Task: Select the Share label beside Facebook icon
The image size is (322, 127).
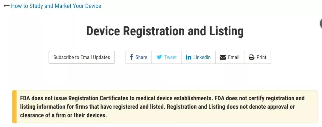Action: [141, 57]
